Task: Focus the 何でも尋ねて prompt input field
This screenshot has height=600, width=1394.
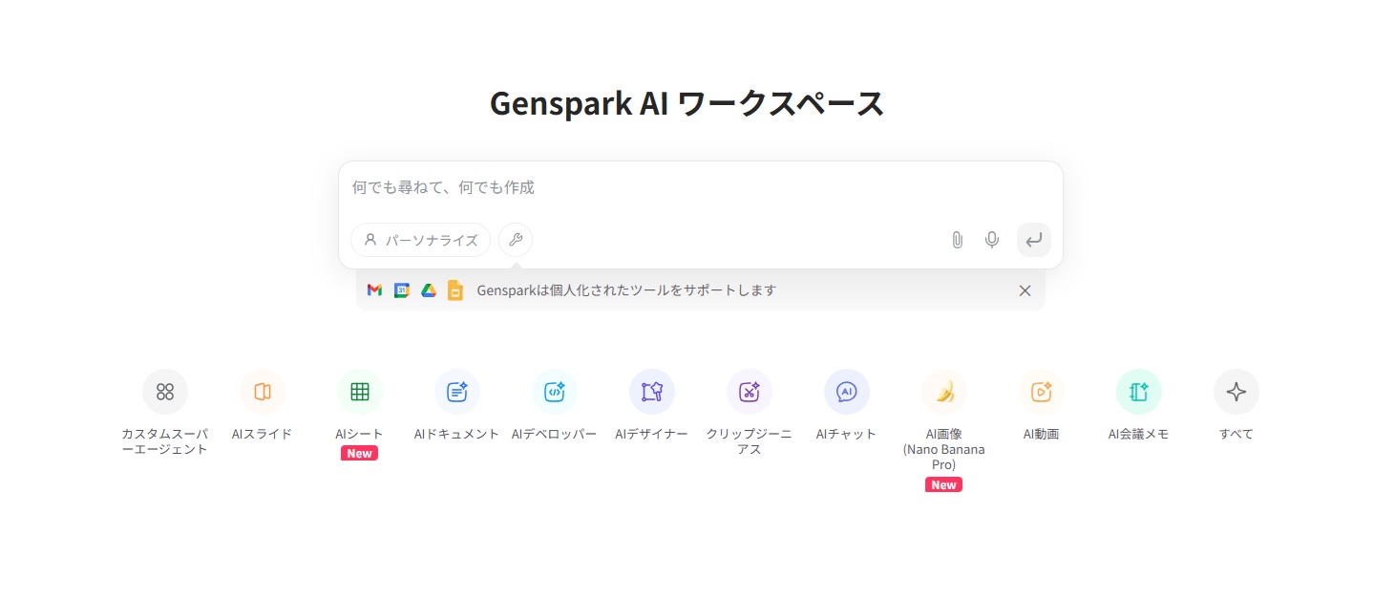Action: tap(700, 188)
